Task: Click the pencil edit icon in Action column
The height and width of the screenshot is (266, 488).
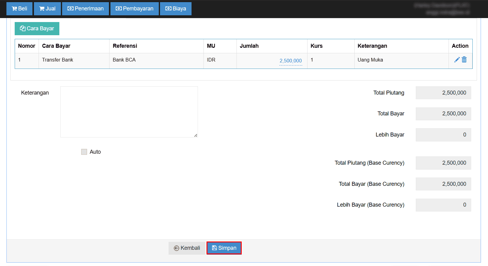Action: [457, 60]
